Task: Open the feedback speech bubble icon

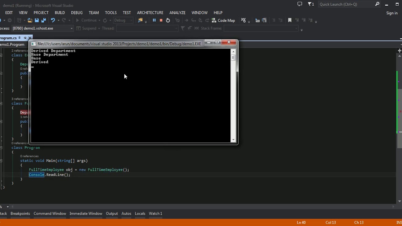Action: 300,4
